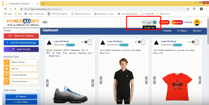Switch to Instagram ads platform
Screen dimensions: 209x105
pyautogui.click(x=177, y=22)
